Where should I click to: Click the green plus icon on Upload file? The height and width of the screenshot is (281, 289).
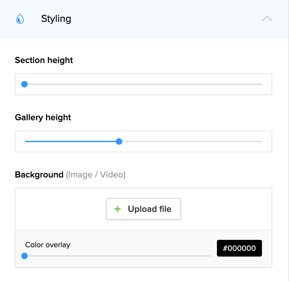118,209
